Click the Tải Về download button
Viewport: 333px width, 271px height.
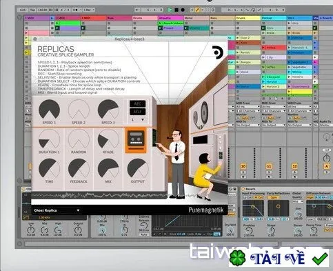(x=279, y=258)
